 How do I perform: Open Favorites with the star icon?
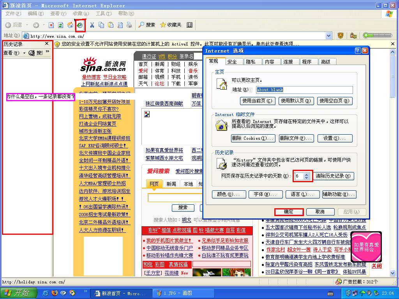pos(171,25)
